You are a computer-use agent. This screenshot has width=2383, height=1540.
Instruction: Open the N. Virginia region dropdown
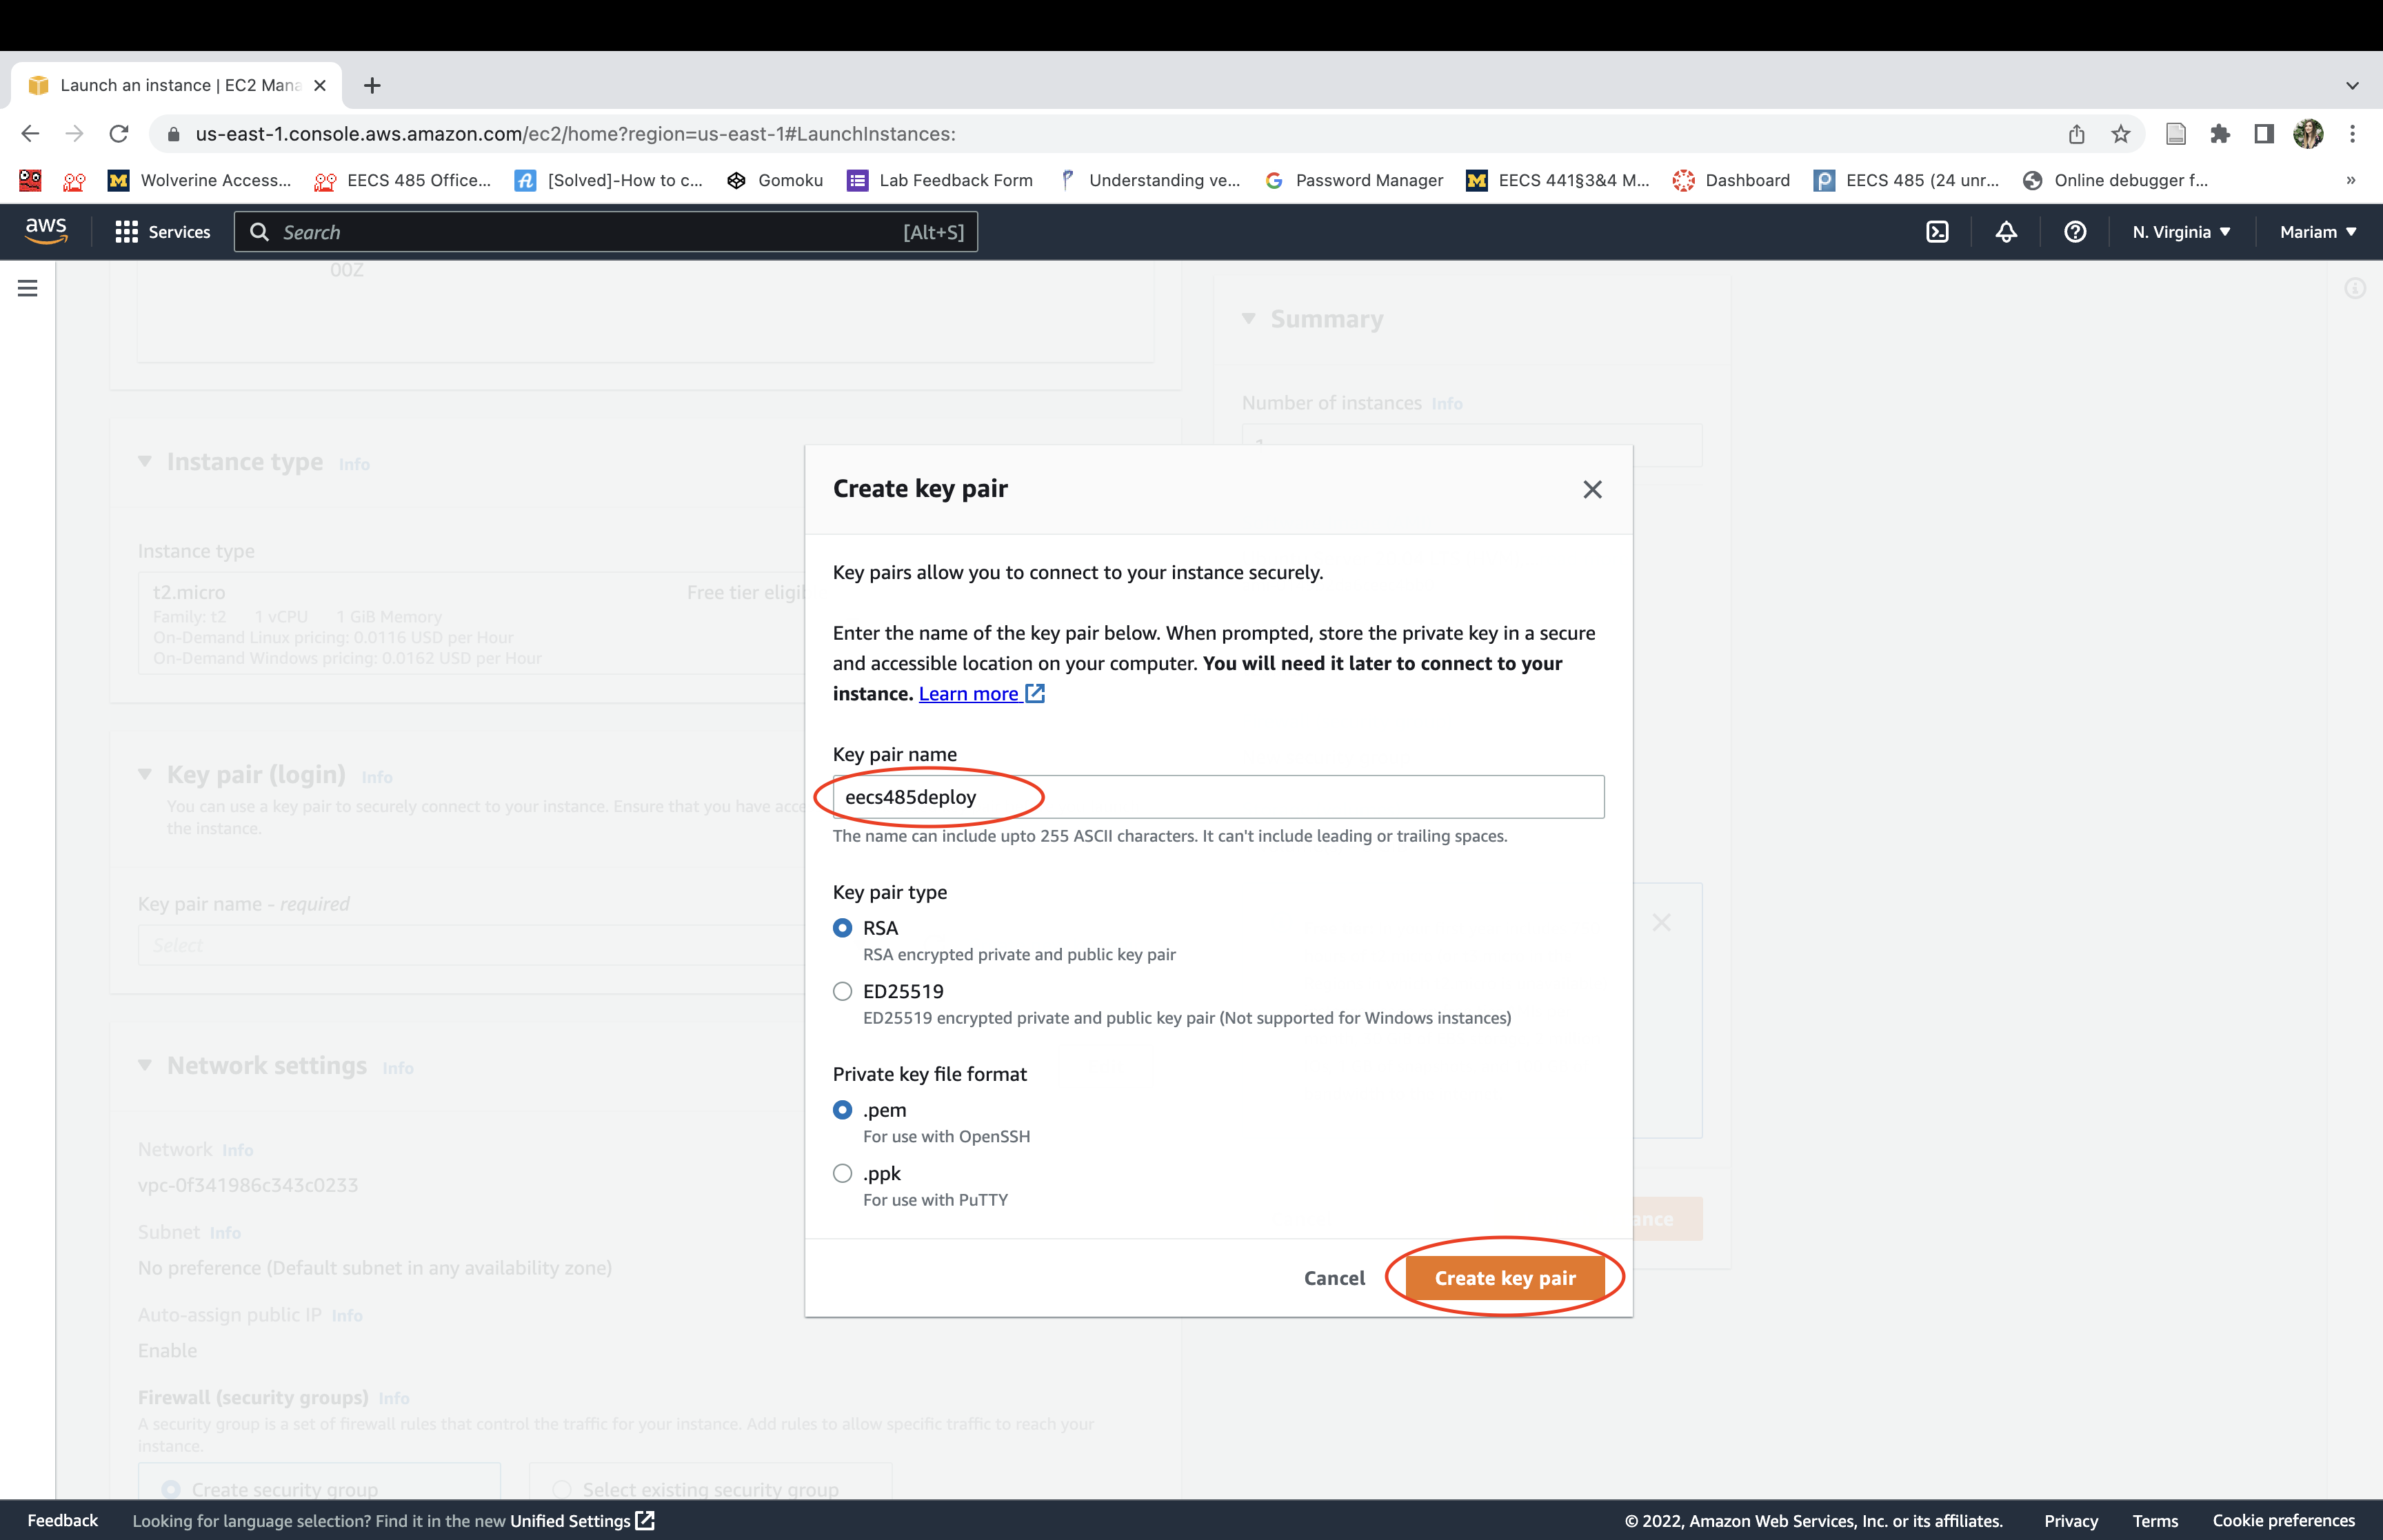coord(2181,232)
